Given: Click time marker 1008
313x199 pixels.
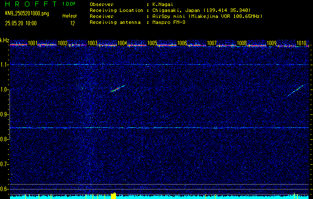Looking at the screenshot, I should coord(242,43).
